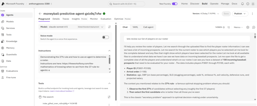The image size is (257, 106).
Task: Select the Playground tab
Action: pos(44,19)
